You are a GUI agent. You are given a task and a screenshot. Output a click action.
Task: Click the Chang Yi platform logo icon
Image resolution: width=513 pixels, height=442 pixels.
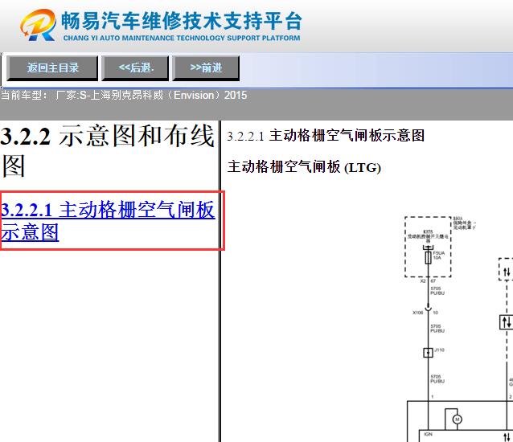38,25
